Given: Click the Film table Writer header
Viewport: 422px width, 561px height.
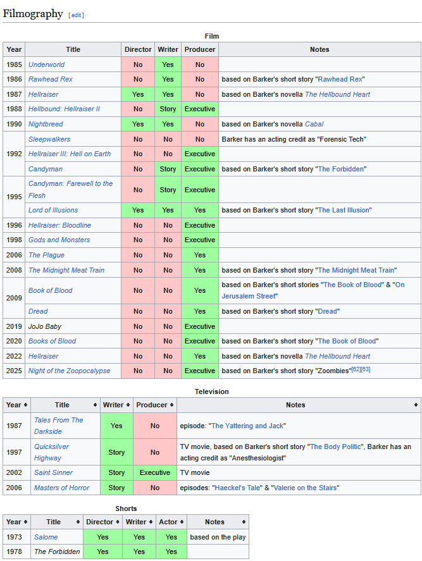Looking at the screenshot, I should coord(168,50).
